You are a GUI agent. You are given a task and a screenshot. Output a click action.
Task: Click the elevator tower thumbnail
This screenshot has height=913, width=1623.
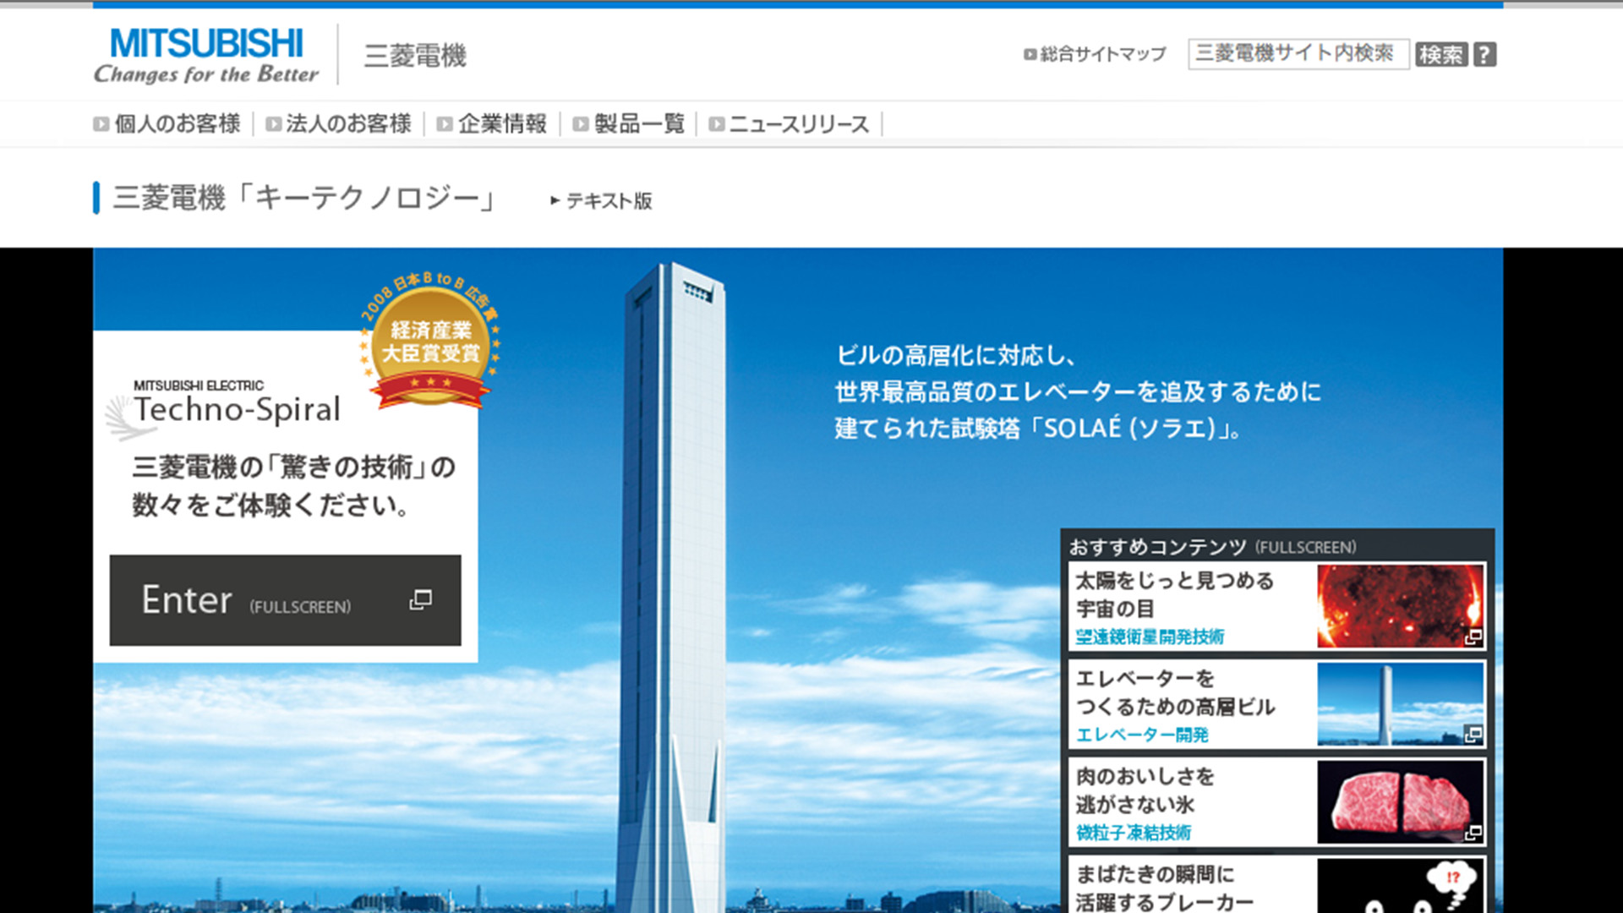1400,704
